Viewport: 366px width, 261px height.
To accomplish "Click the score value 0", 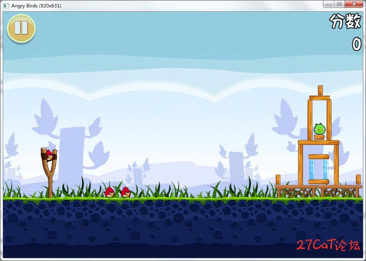I will (357, 44).
